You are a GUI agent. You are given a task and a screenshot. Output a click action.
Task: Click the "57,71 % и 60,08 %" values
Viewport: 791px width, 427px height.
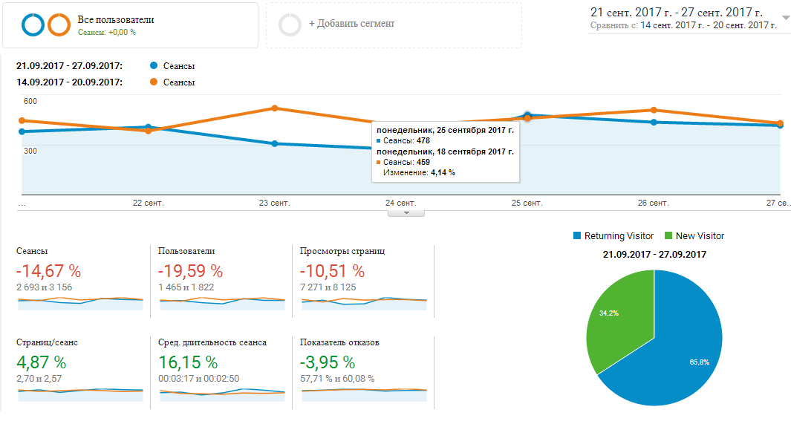coord(337,379)
